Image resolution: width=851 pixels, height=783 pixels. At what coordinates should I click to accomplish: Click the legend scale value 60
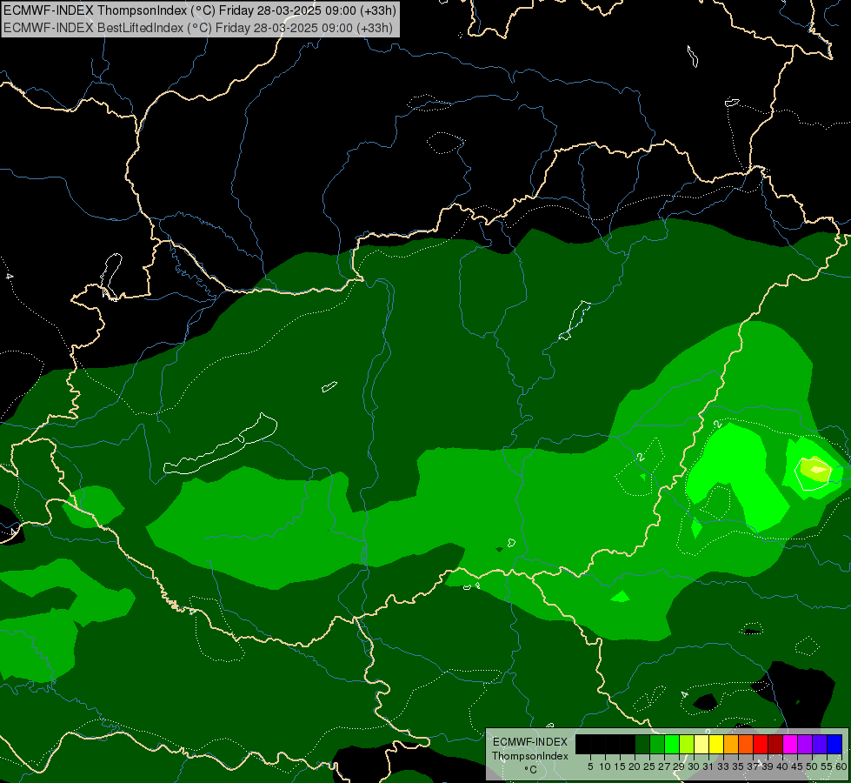(x=841, y=766)
